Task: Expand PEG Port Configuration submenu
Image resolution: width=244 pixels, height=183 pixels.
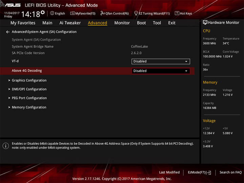Action: (x=29, y=98)
